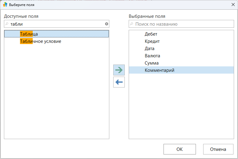Clear the available fields search text

[x=106, y=24]
